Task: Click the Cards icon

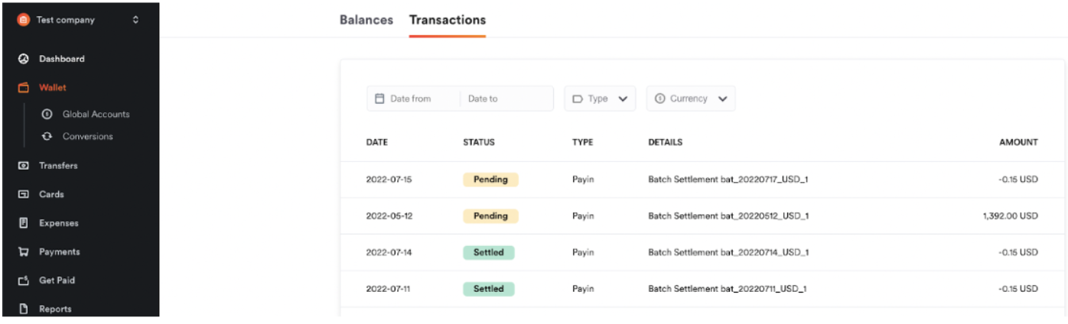Action: [x=23, y=194]
